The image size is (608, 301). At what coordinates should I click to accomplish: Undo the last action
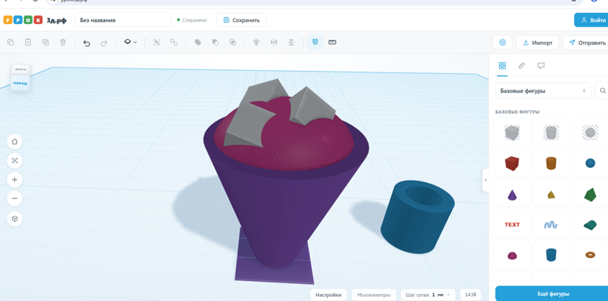tap(87, 43)
